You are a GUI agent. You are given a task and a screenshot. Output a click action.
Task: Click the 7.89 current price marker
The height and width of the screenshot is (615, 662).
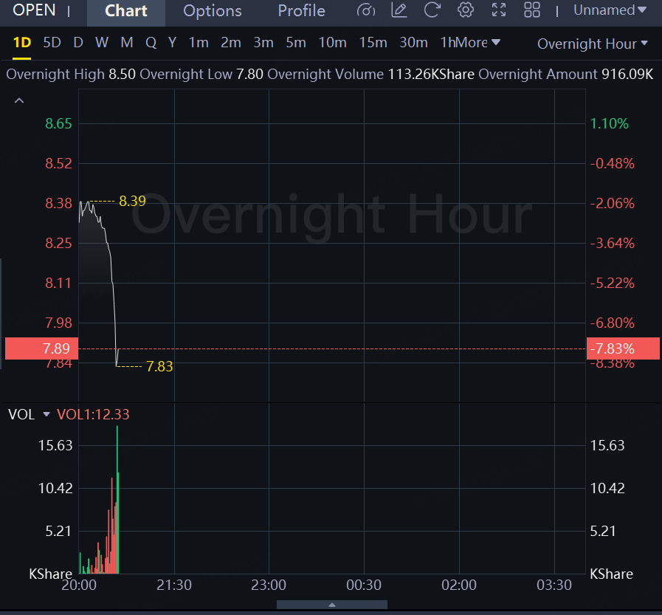tap(41, 348)
